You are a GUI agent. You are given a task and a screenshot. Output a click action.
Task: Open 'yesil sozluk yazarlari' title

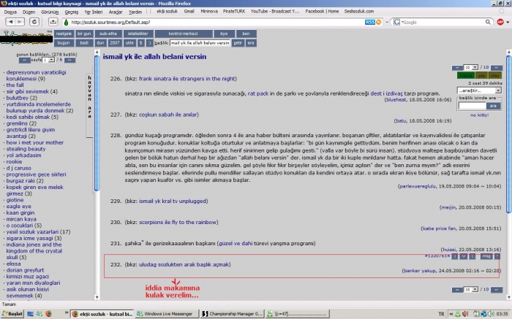point(32,231)
